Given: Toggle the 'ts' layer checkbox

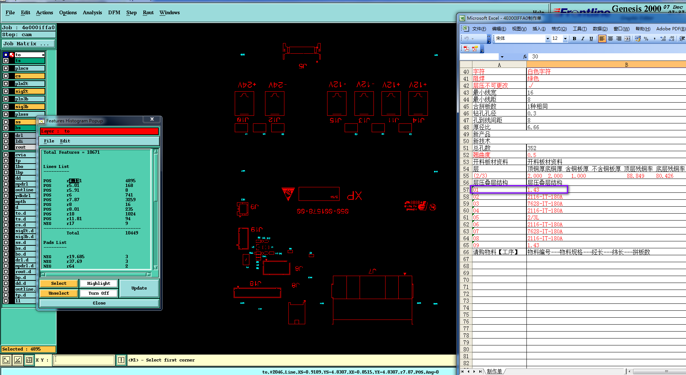Looking at the screenshot, I should point(6,61).
